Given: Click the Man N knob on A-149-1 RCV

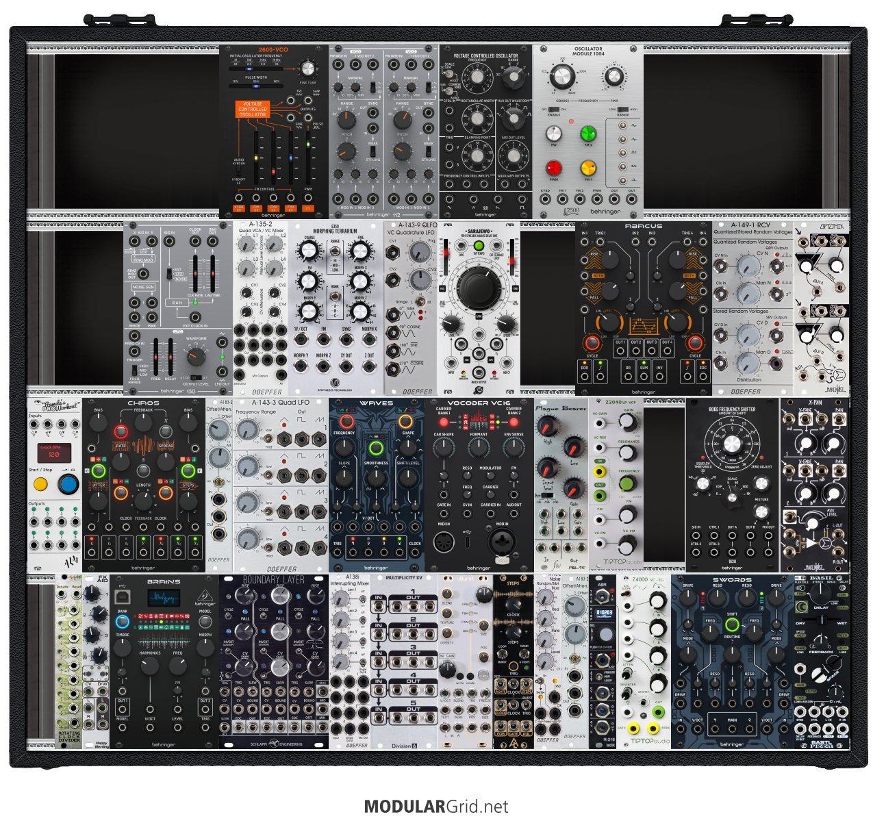Looking at the screenshot, I should point(748,292).
